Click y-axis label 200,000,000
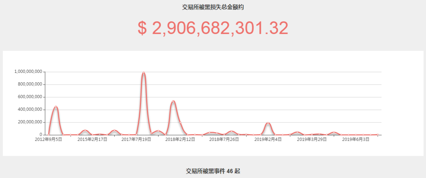This screenshot has width=426, height=178. 30,122
